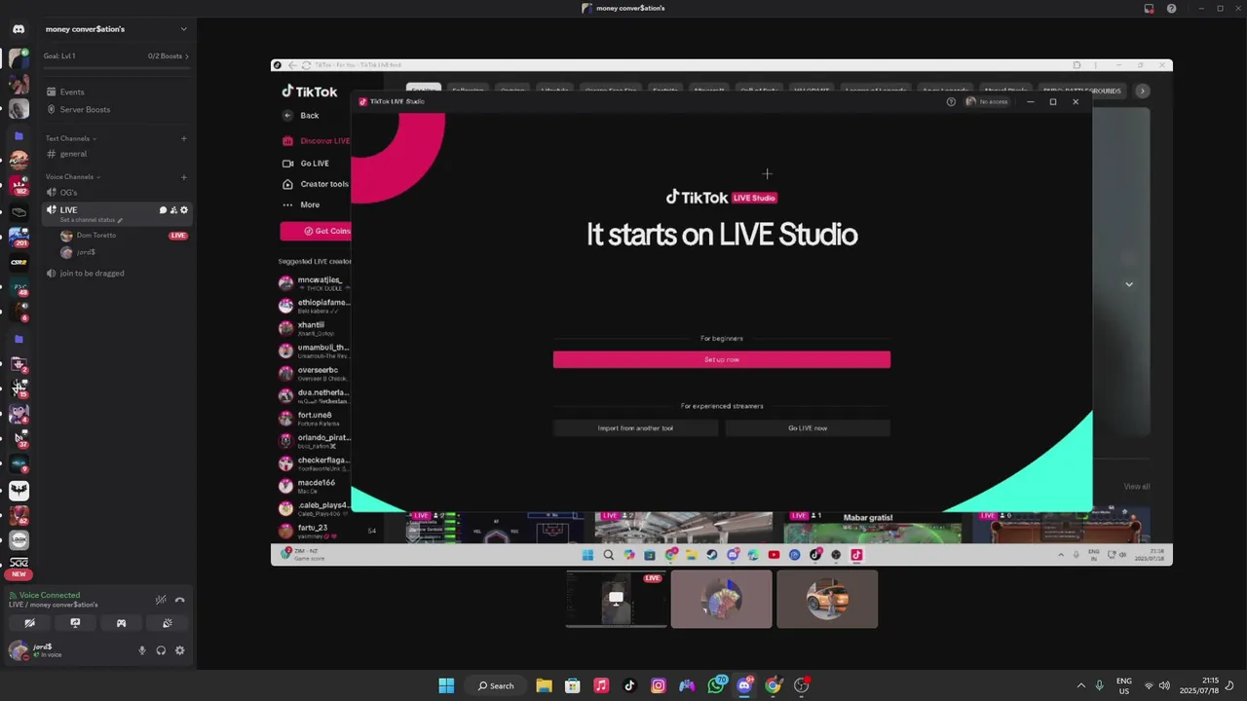Start an activity with the controller icon
The height and width of the screenshot is (701, 1247).
click(x=121, y=623)
